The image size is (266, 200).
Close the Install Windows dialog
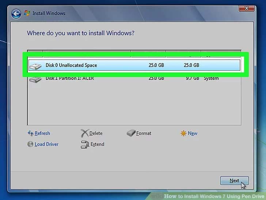coord(247,8)
